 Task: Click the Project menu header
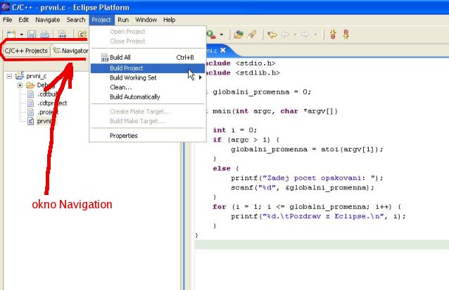[x=101, y=20]
